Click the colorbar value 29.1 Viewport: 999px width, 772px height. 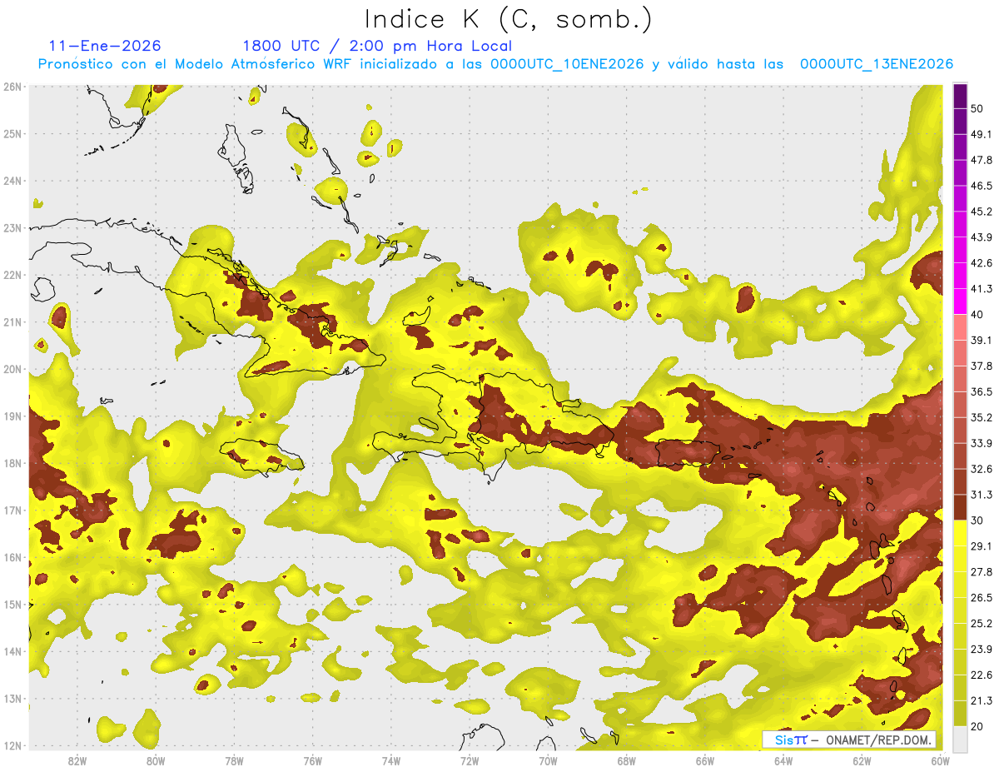pos(982,546)
